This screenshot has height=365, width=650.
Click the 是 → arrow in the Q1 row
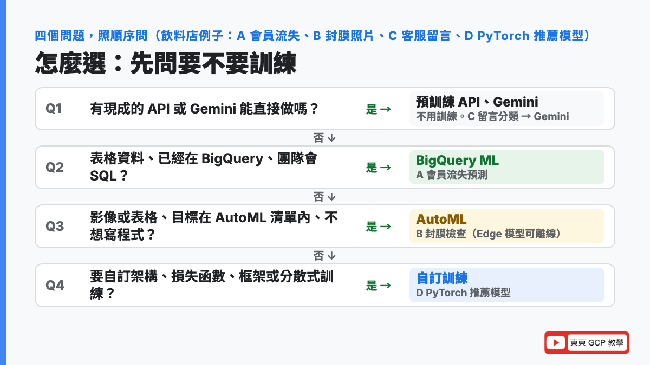[379, 109]
